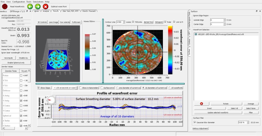
Task: Select the All wavefronts radio button
Action: [170, 88]
